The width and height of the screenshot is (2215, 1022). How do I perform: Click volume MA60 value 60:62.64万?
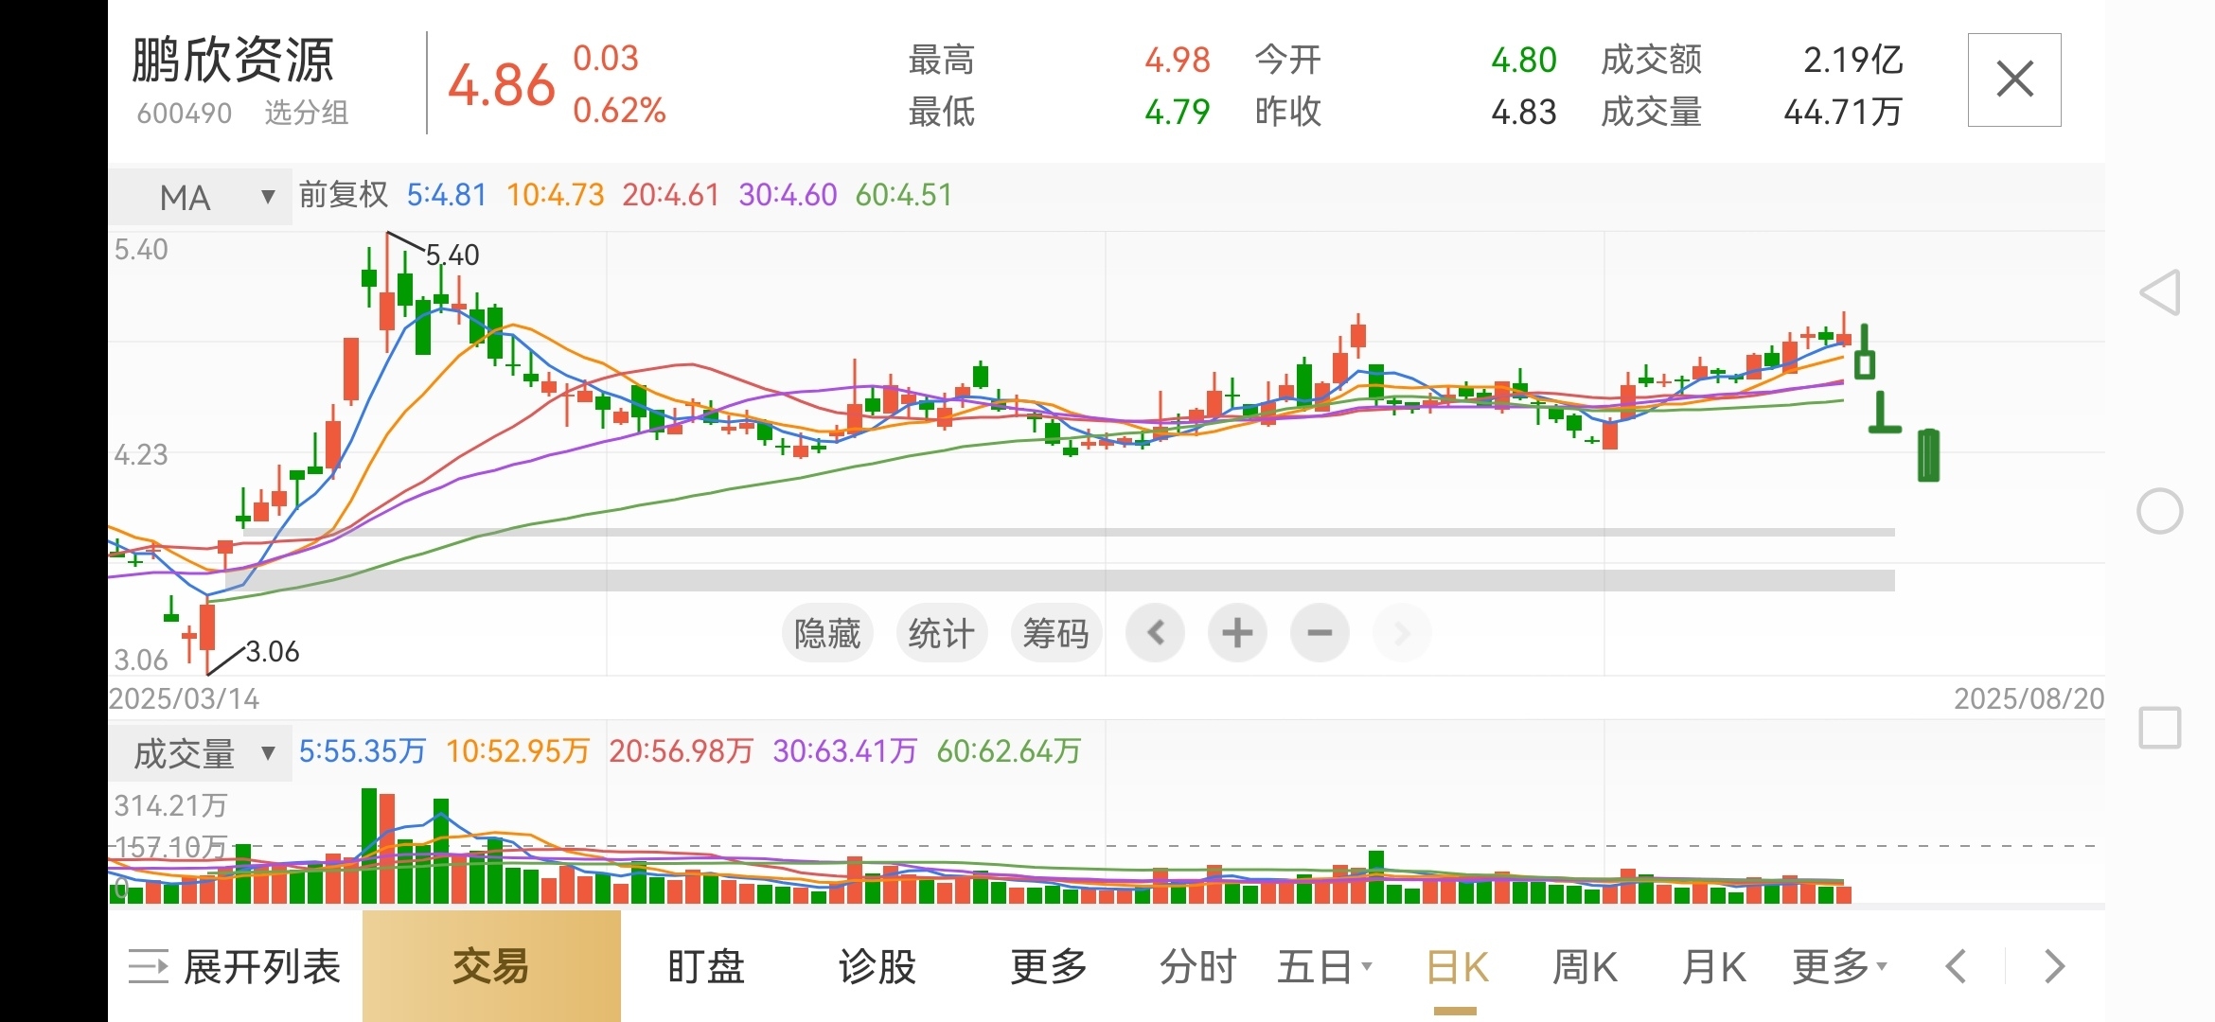click(x=1009, y=751)
